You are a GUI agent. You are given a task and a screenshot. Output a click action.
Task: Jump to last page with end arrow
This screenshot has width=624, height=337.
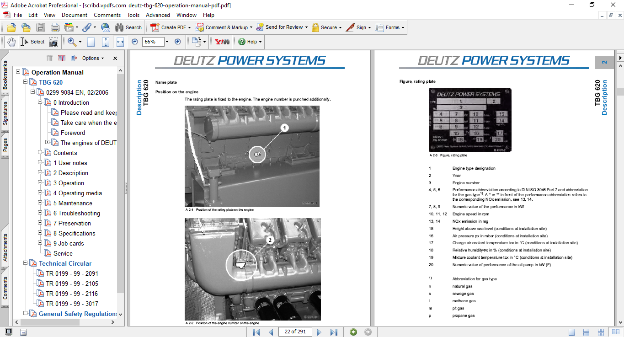pos(334,332)
